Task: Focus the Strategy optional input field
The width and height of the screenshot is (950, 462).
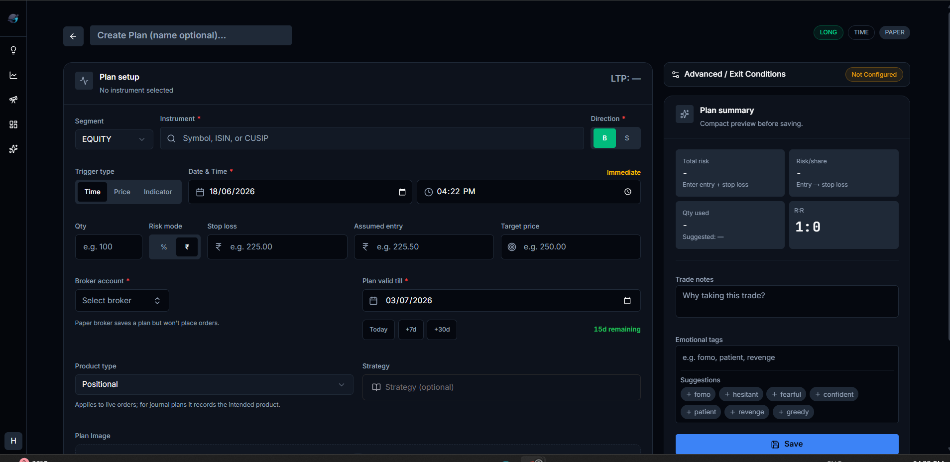Action: [501, 387]
